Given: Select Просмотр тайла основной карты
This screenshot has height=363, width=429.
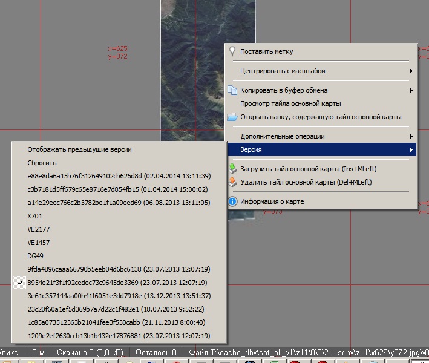Looking at the screenshot, I should [x=290, y=104].
